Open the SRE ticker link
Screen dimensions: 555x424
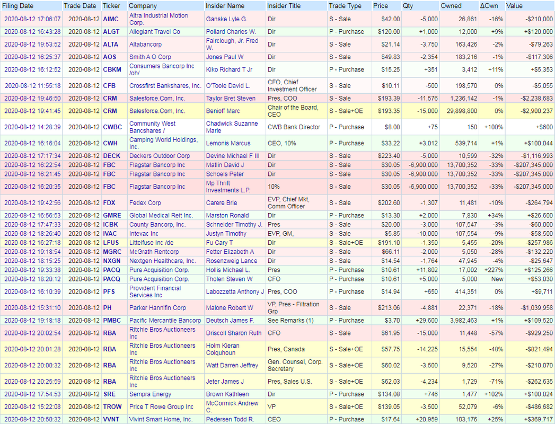109,394
